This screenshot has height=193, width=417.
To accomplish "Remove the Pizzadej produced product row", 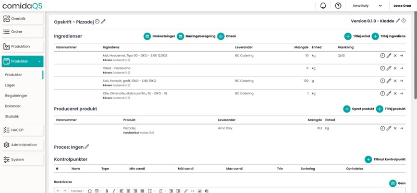I will tap(395, 128).
